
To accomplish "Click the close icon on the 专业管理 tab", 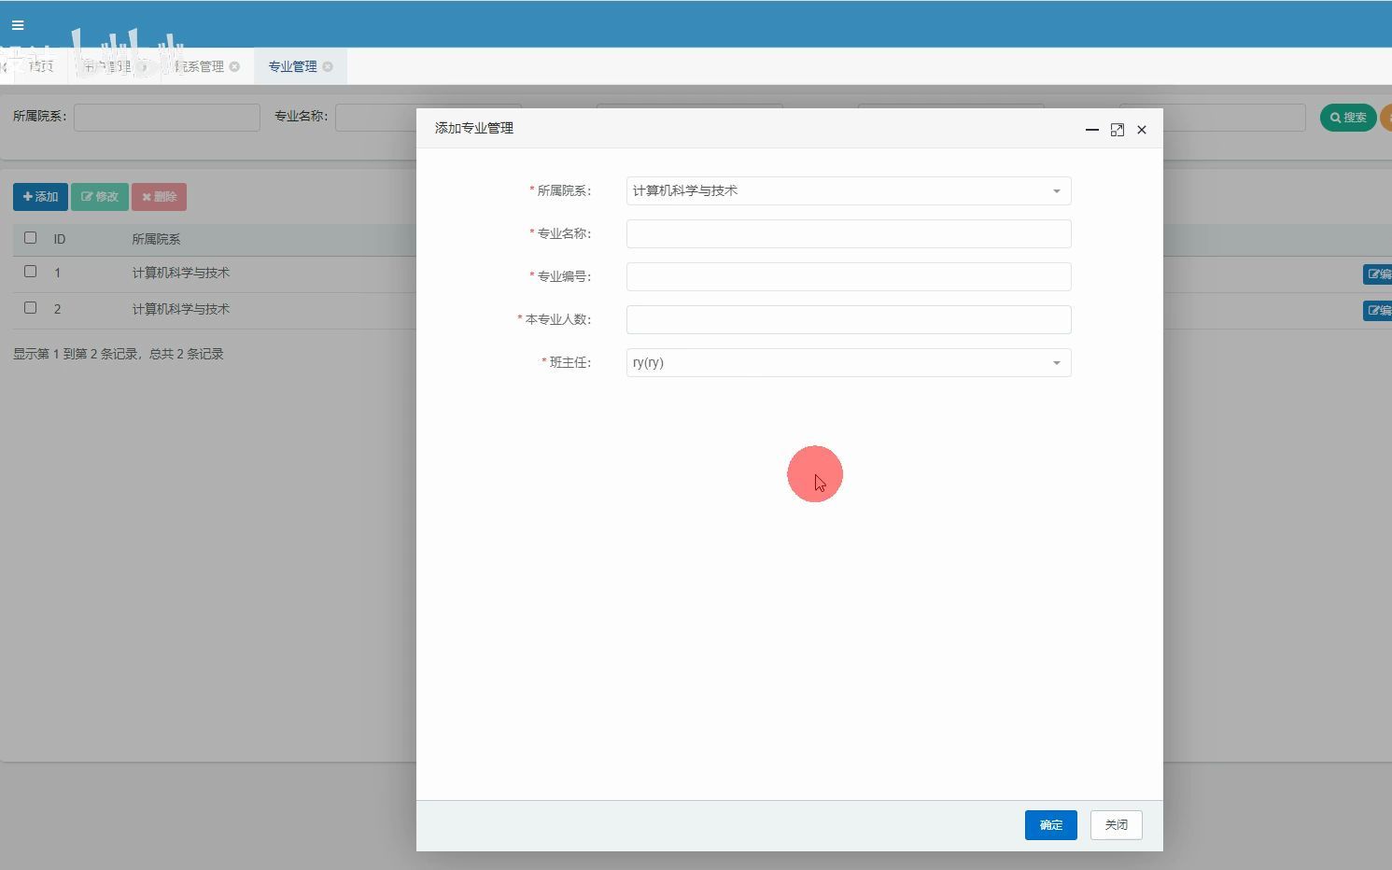I will coord(328,66).
